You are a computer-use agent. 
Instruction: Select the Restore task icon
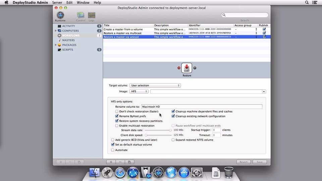point(187,68)
